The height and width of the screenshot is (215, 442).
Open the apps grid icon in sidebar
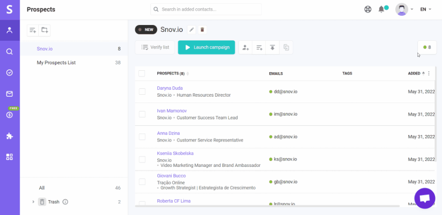[9, 157]
